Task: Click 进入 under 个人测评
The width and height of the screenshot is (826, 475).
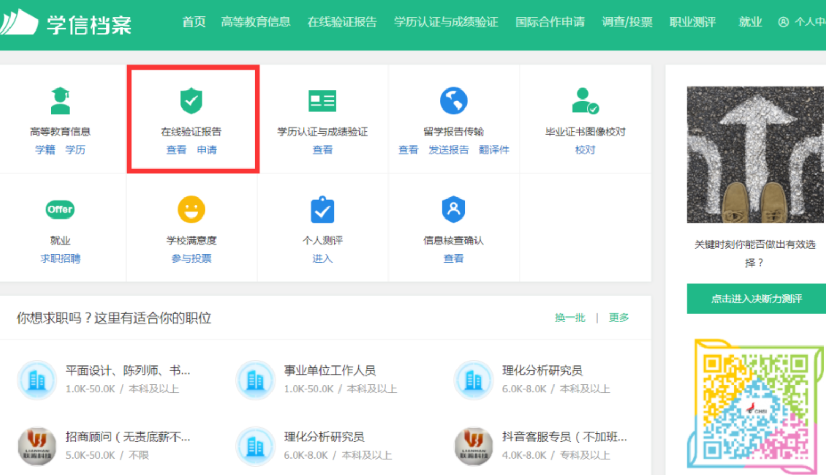Action: pos(322,259)
